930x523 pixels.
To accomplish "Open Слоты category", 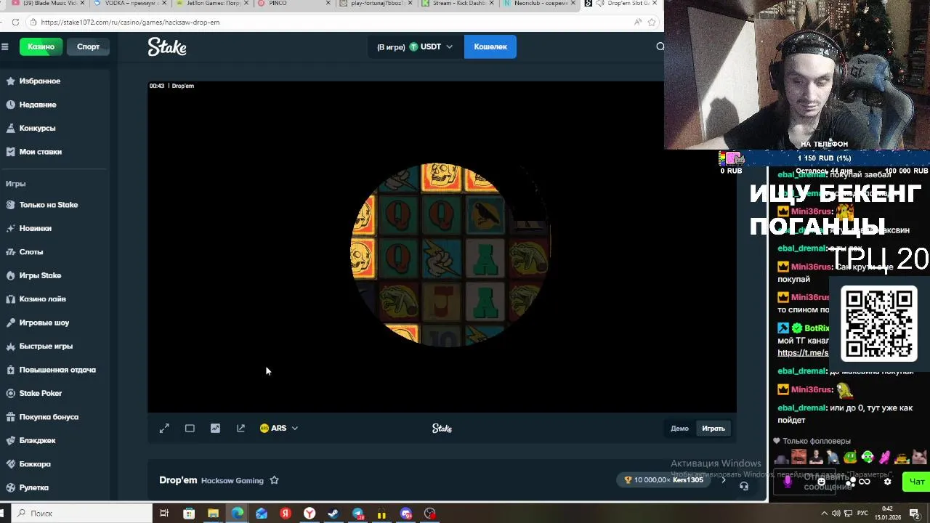I will point(31,252).
